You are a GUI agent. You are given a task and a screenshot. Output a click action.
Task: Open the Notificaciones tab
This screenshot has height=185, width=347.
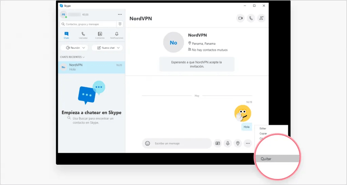[x=117, y=35]
